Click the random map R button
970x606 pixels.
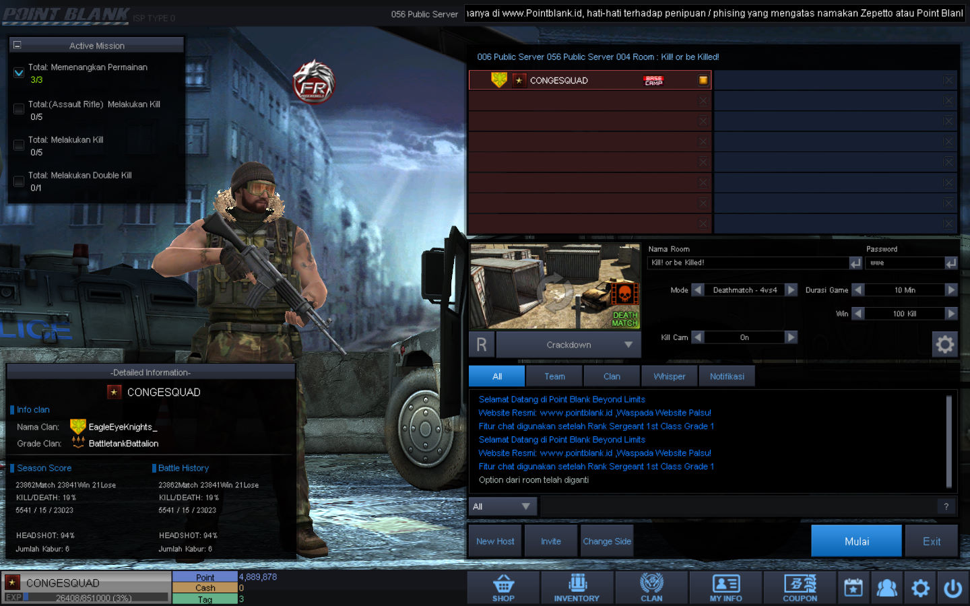(x=482, y=344)
